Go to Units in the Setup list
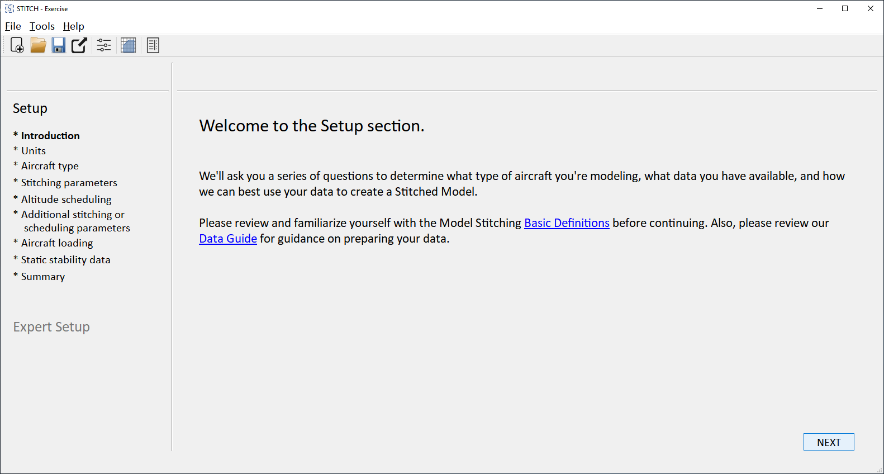This screenshot has height=474, width=884. pyautogui.click(x=34, y=151)
